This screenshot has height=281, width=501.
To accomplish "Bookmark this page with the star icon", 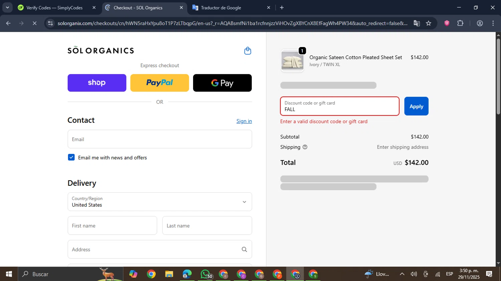I will pos(429,23).
